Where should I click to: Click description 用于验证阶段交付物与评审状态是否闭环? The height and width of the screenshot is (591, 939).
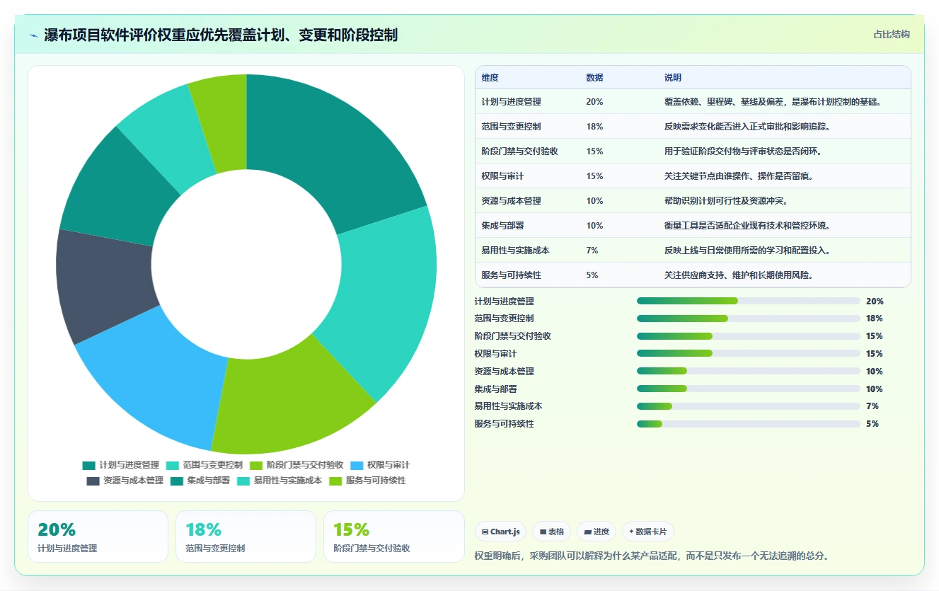point(742,151)
